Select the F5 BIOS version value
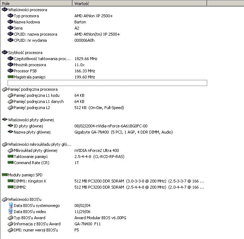244x239 pixels. pyautogui.click(x=77, y=230)
